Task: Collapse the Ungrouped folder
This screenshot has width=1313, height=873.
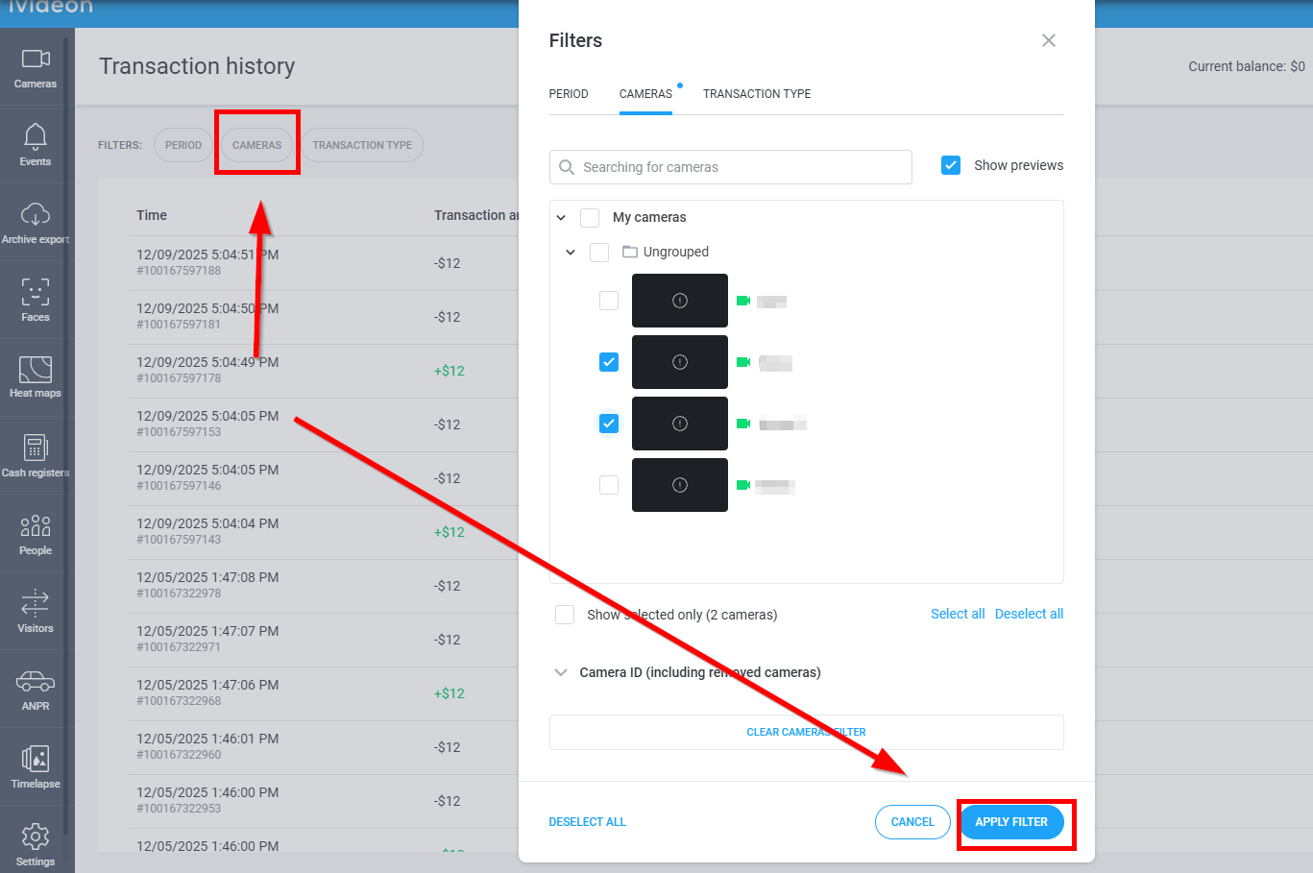Action: pos(571,253)
